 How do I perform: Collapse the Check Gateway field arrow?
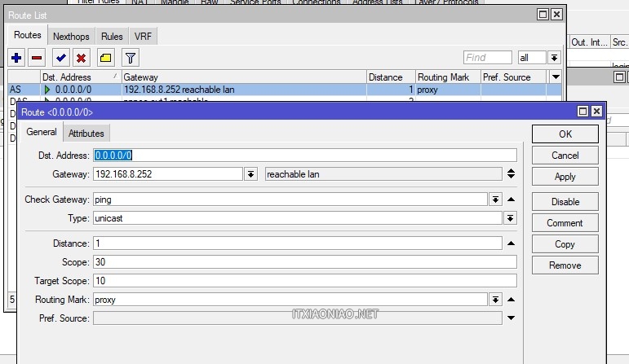tap(511, 200)
